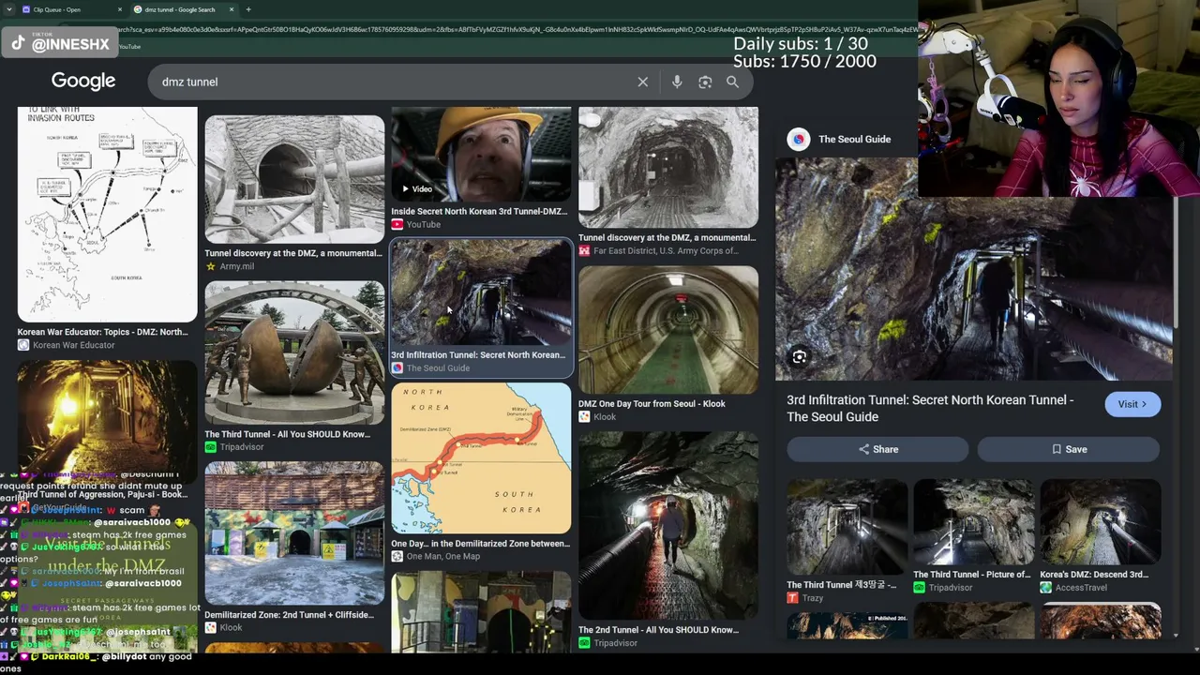Open the Far East District tunnel discovery thumbnail
The width and height of the screenshot is (1200, 675).
click(668, 168)
